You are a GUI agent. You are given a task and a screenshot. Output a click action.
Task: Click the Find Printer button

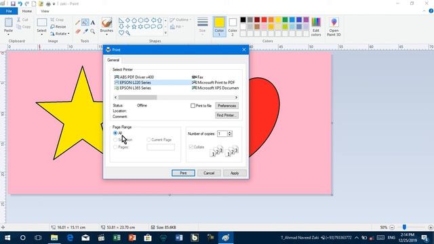coord(226,115)
